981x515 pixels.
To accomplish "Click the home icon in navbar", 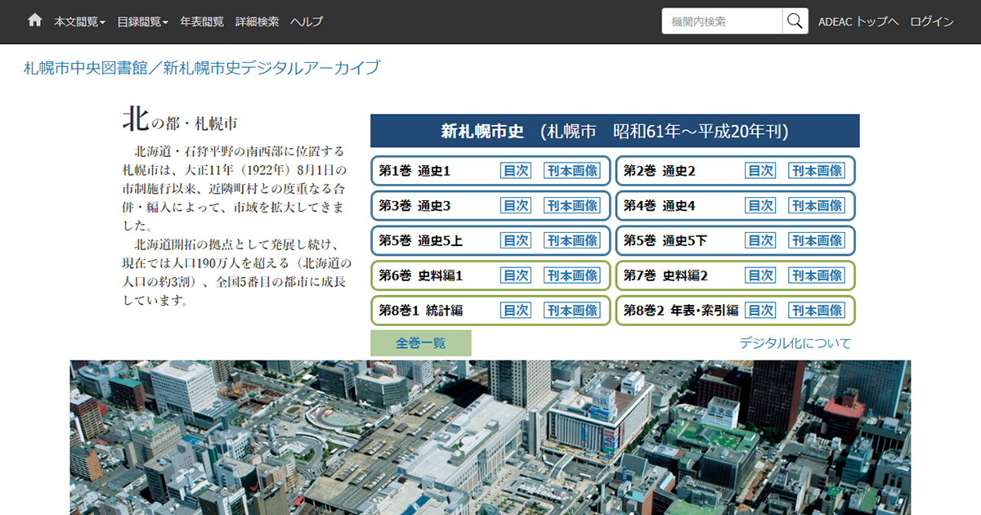I will point(34,21).
